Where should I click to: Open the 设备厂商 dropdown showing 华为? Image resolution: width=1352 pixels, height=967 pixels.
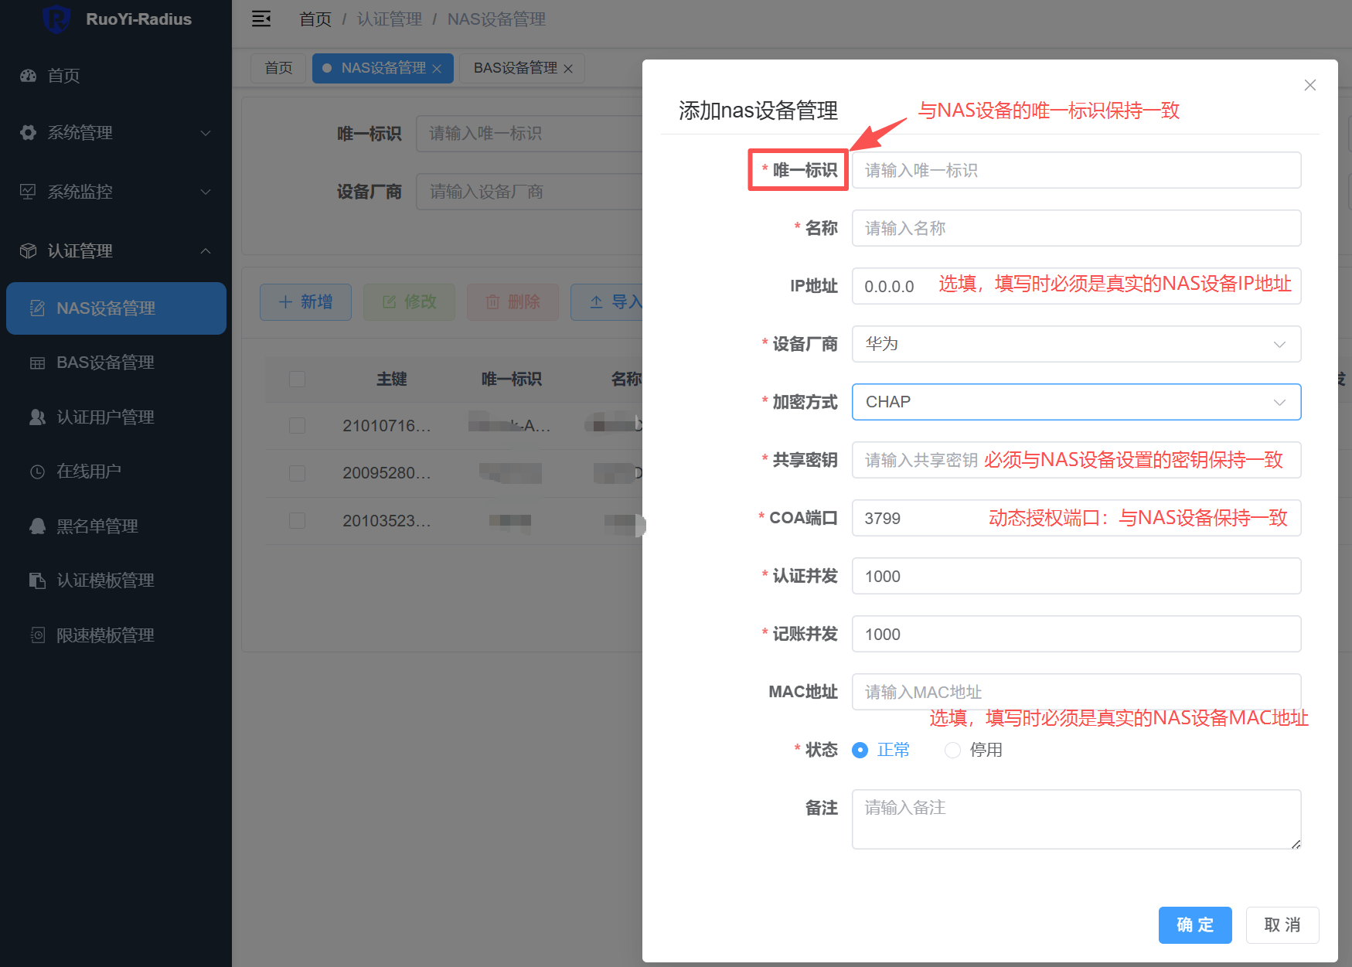click(1075, 344)
